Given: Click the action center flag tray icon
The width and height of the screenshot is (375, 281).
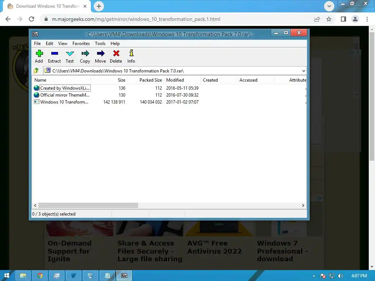Looking at the screenshot, I should (x=323, y=276).
